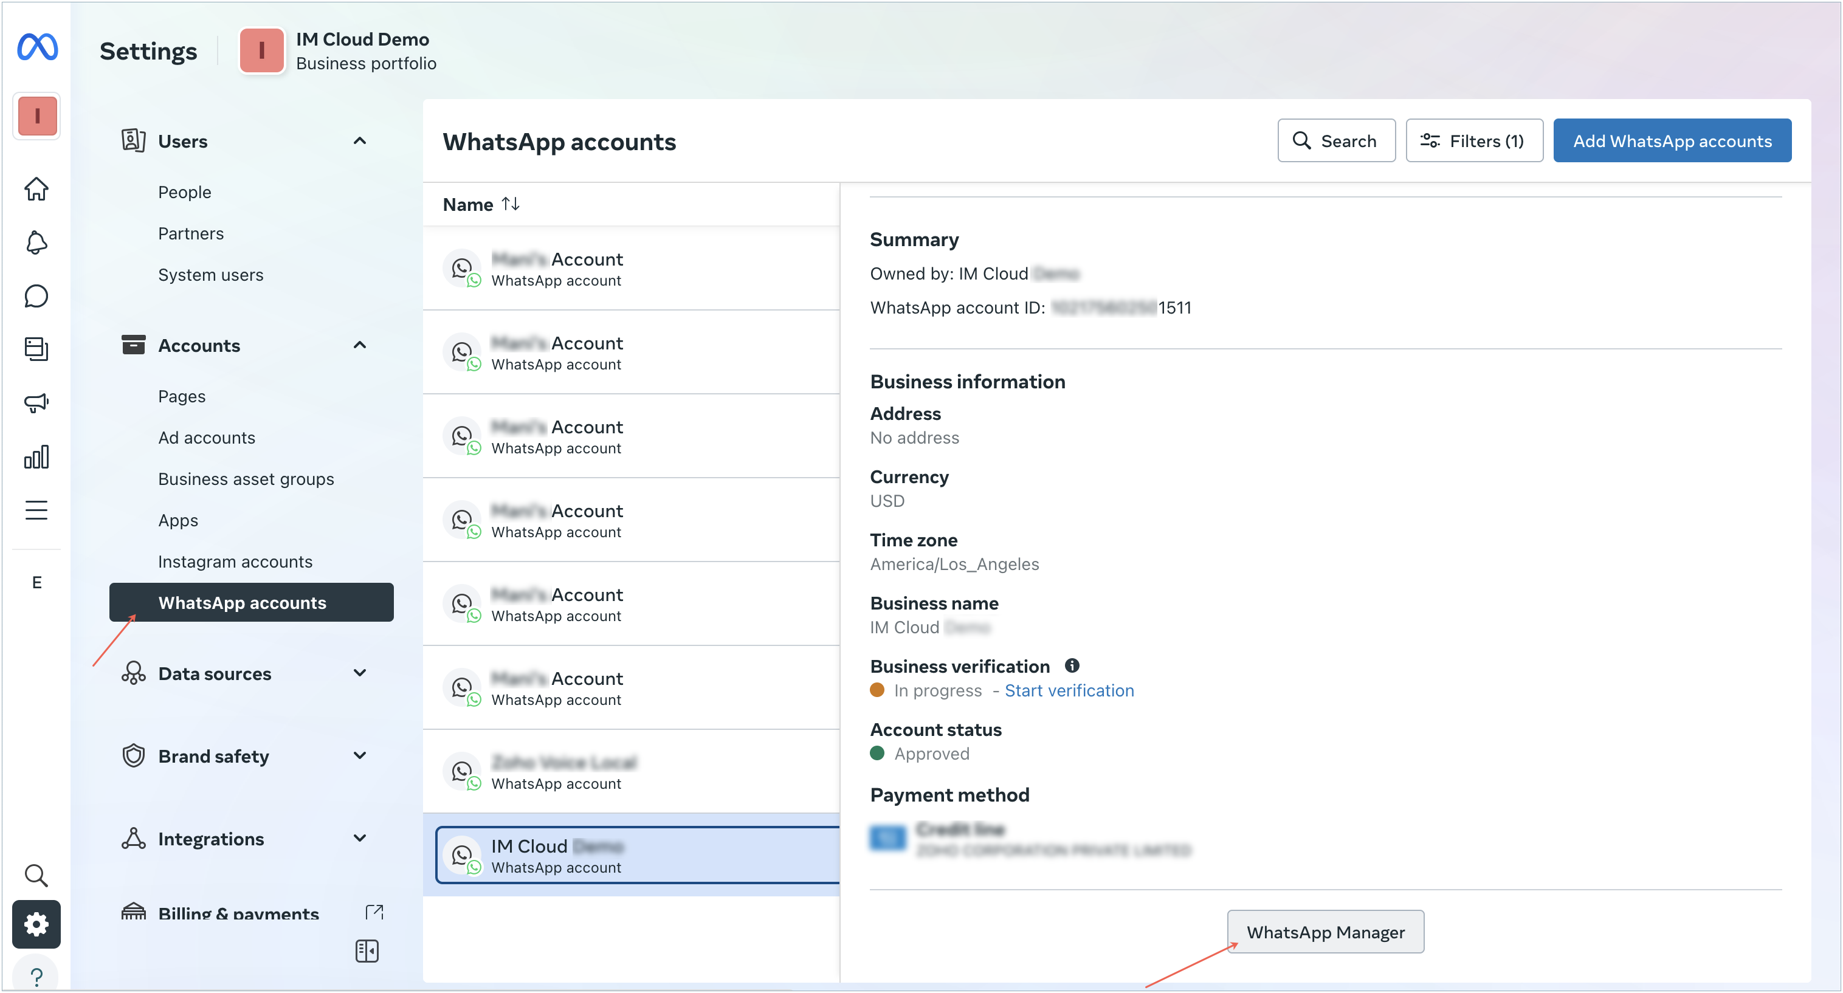Open the Settings gear icon
Viewport: 1843px width, 993px height.
pos(36,924)
